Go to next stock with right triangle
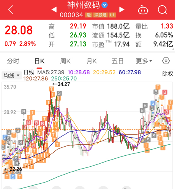 (122, 9)
